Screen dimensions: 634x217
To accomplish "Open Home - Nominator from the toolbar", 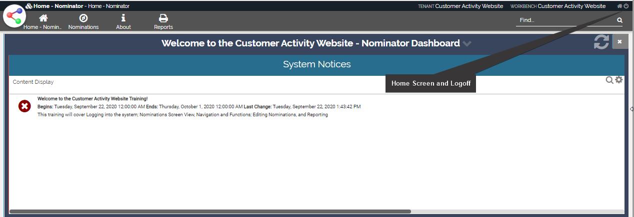I will click(43, 21).
